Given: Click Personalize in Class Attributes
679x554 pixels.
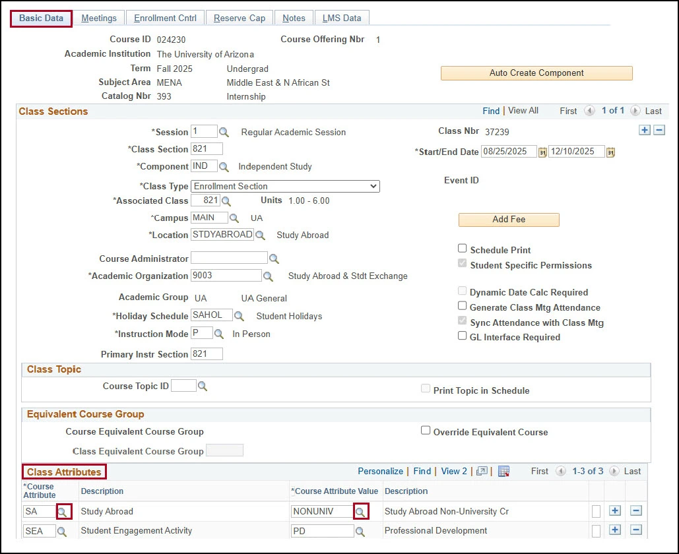Looking at the screenshot, I should (x=380, y=472).
